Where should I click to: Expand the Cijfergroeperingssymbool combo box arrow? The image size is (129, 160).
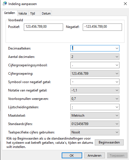117,65
